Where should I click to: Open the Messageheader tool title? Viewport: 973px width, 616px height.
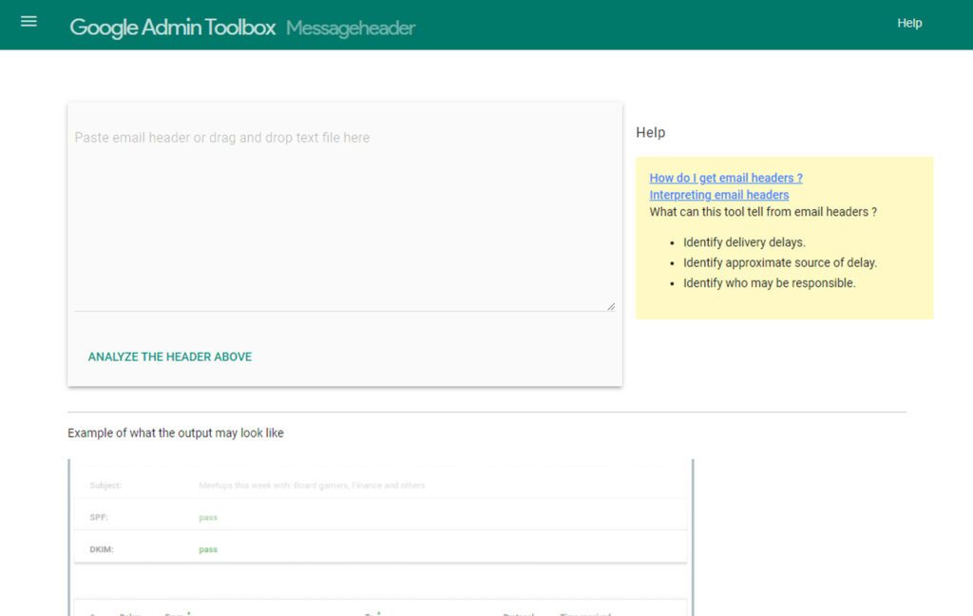(x=351, y=28)
